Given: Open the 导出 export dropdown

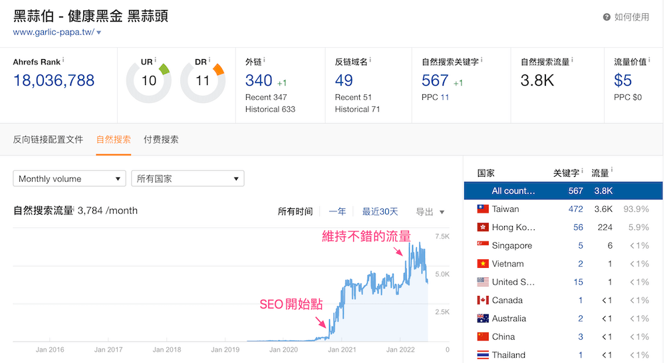Looking at the screenshot, I should pos(430,211).
